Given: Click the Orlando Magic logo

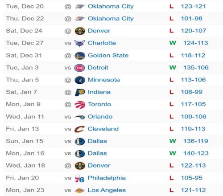Looking at the screenshot, I should click(x=80, y=117).
